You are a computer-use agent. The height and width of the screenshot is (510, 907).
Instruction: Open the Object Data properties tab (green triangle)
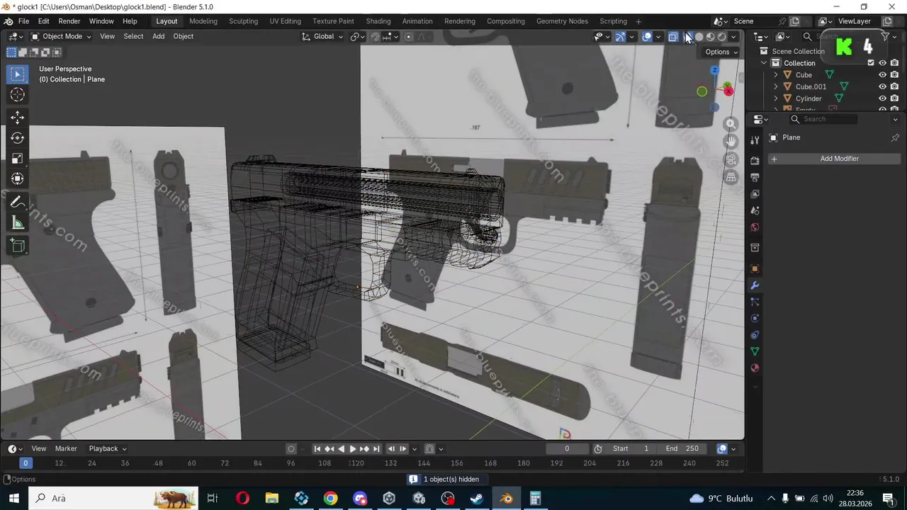pyautogui.click(x=755, y=351)
